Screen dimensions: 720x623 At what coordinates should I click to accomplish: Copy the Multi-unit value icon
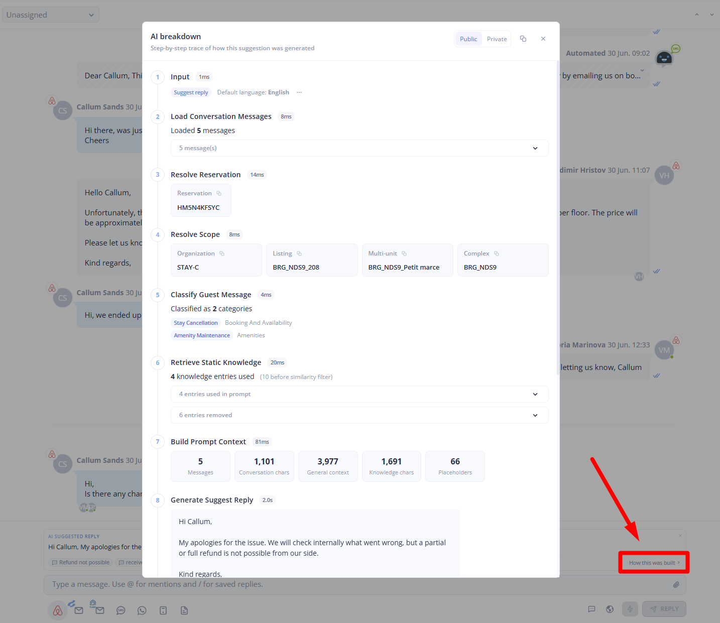pyautogui.click(x=404, y=254)
